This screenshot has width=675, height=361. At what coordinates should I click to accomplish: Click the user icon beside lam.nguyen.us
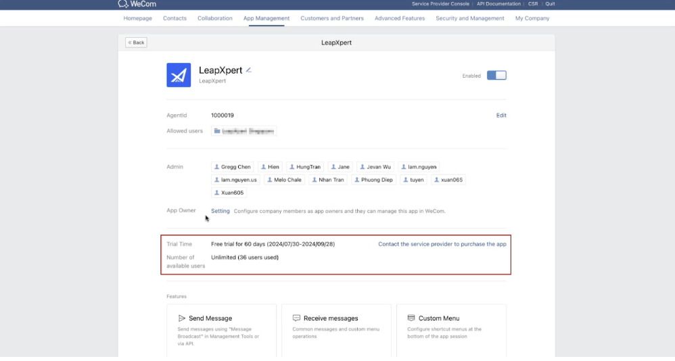tap(216, 180)
